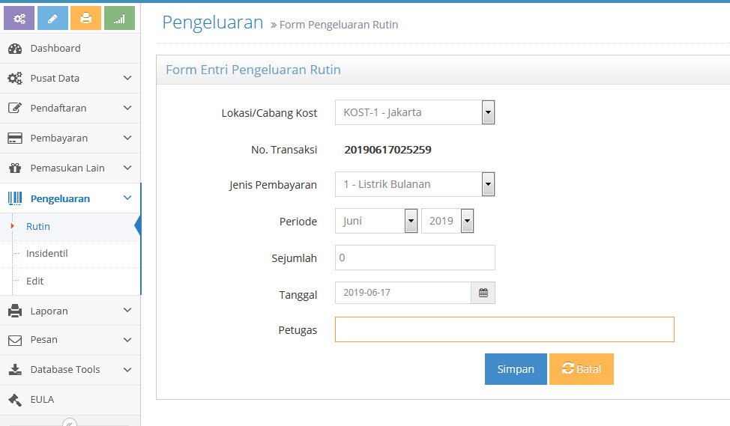Open the Lokasi/Cabang Kost dropdown
The height and width of the screenshot is (426, 730).
414,112
